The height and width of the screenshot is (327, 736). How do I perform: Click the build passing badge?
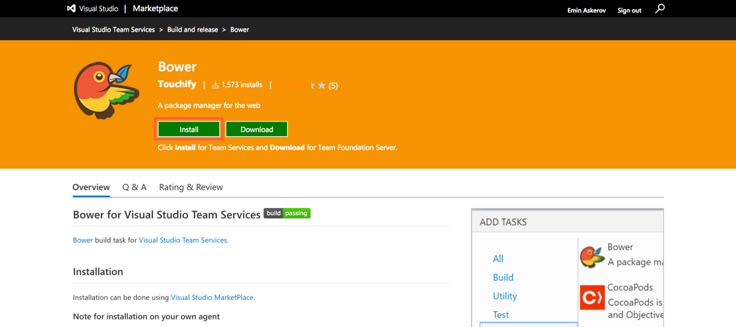[x=287, y=214]
